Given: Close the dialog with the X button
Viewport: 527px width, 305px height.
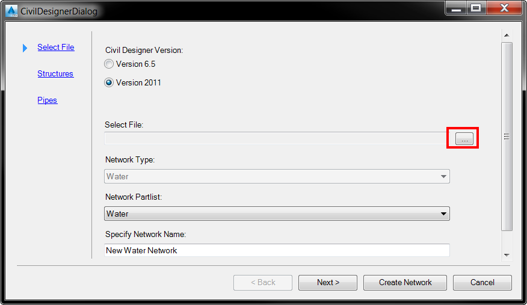Looking at the screenshot, I should [x=504, y=8].
